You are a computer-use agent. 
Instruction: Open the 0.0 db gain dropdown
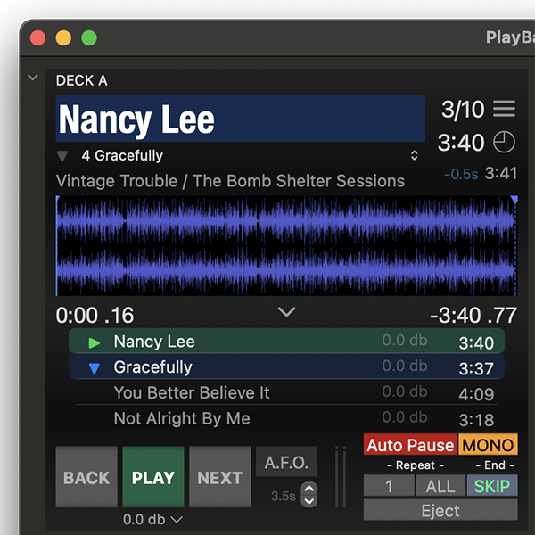pyautogui.click(x=152, y=520)
